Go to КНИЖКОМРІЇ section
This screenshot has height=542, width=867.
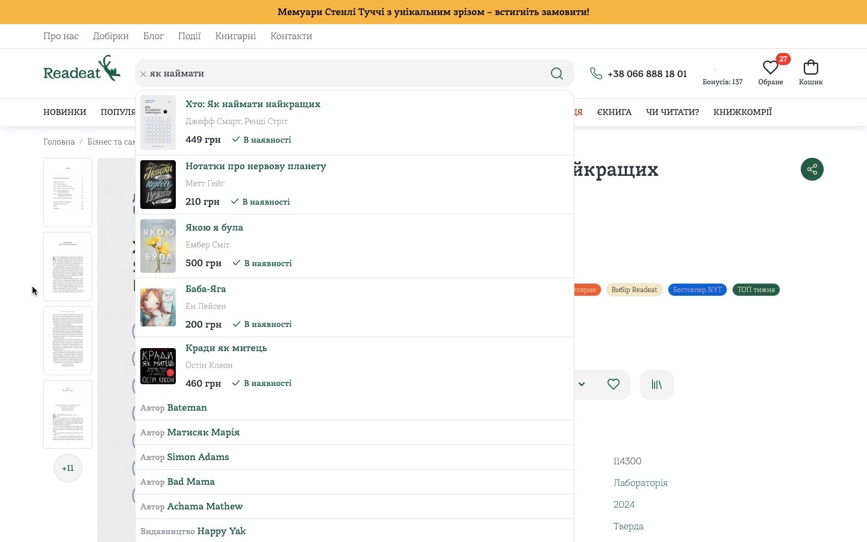(x=742, y=112)
